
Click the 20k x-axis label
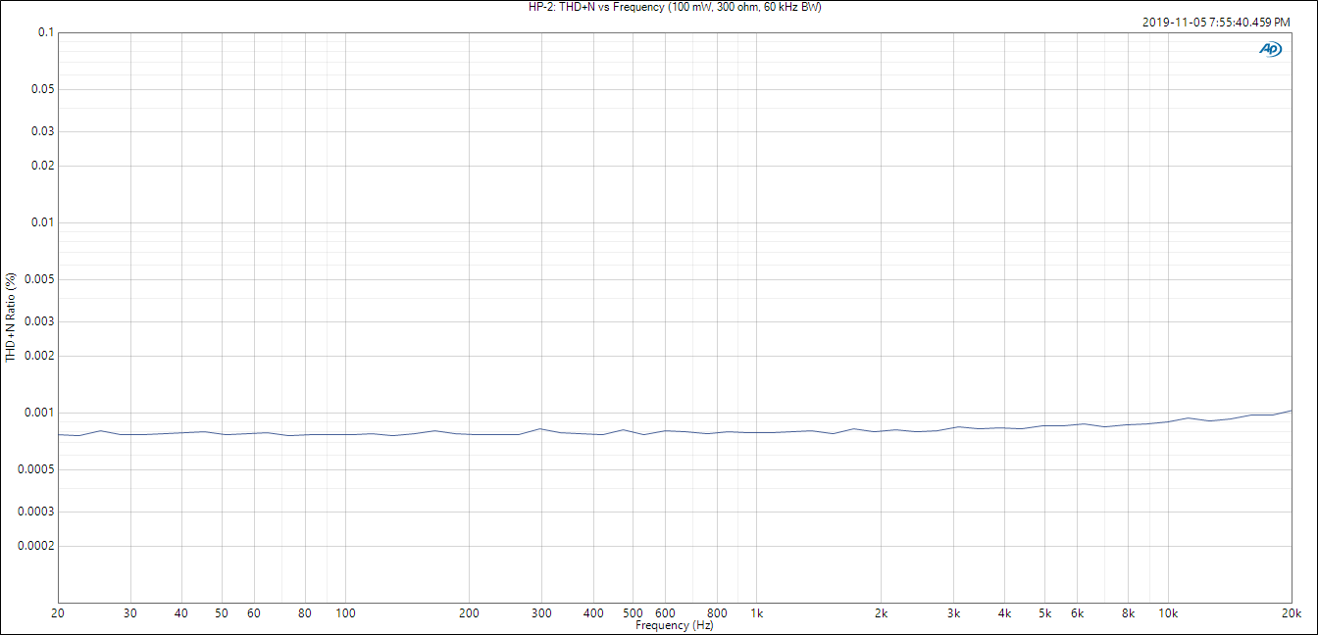coord(1292,613)
